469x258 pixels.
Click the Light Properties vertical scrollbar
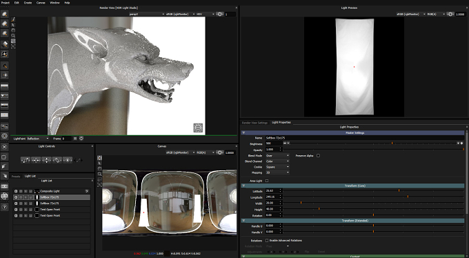pos(467,174)
